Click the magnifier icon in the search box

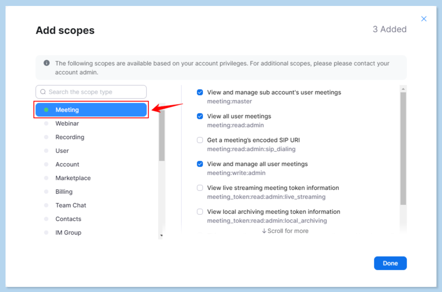[43, 92]
